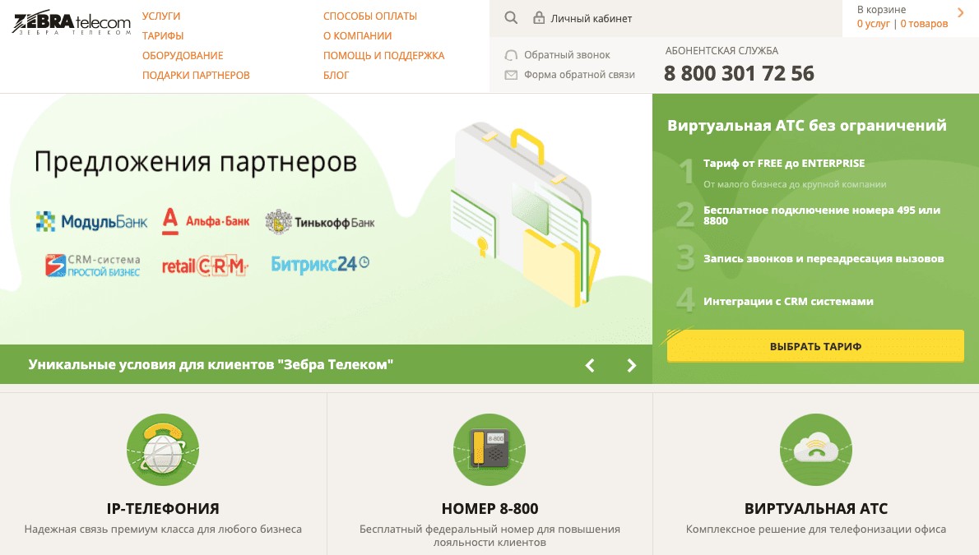Show next banner slide
This screenshot has width=979, height=555.
pos(631,365)
